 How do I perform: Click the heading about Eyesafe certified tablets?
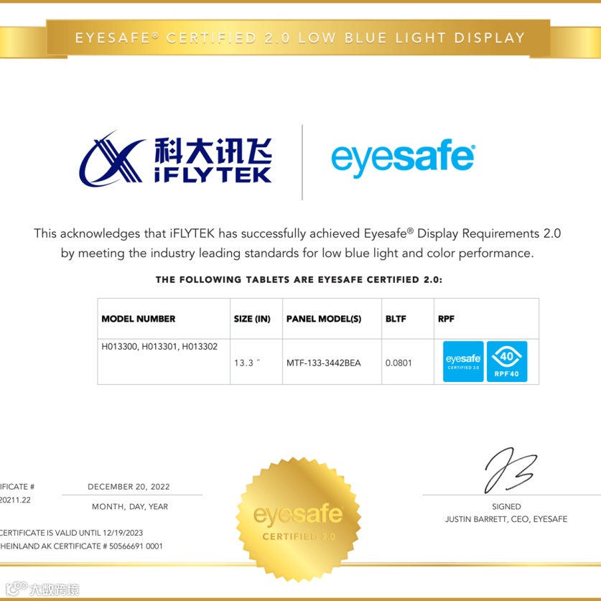click(299, 280)
